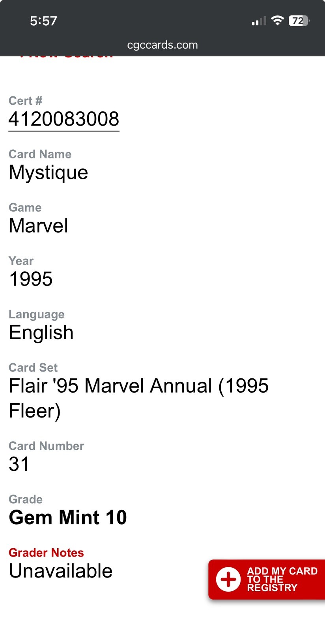
Task: Tap the cellular signal bars
Action: [x=259, y=21]
